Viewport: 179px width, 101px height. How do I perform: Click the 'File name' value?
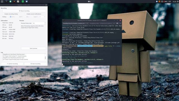[11, 34]
